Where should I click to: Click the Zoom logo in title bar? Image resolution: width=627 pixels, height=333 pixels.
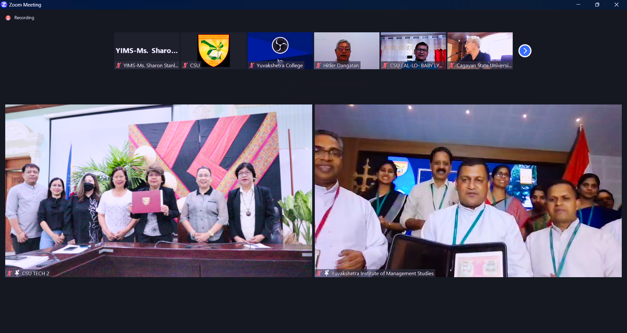(x=4, y=5)
